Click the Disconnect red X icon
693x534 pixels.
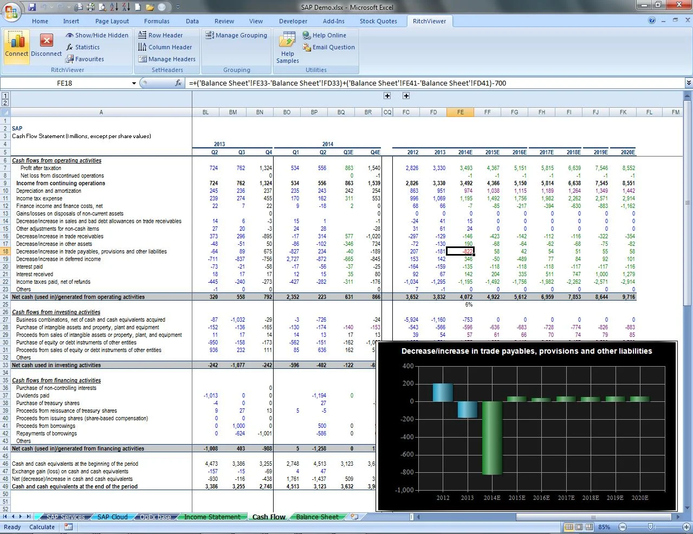click(47, 41)
